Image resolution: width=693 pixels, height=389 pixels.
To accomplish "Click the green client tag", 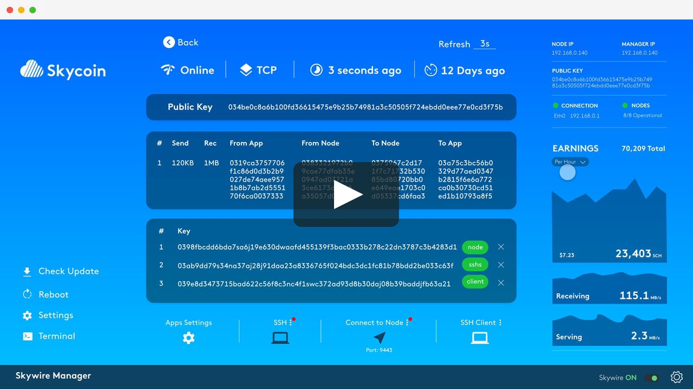I will coord(475,281).
